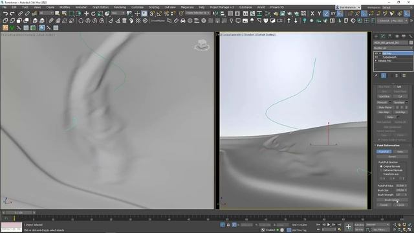Activate the Select and Rotate tool
Viewport: 414px width, 233px height.
coord(93,14)
